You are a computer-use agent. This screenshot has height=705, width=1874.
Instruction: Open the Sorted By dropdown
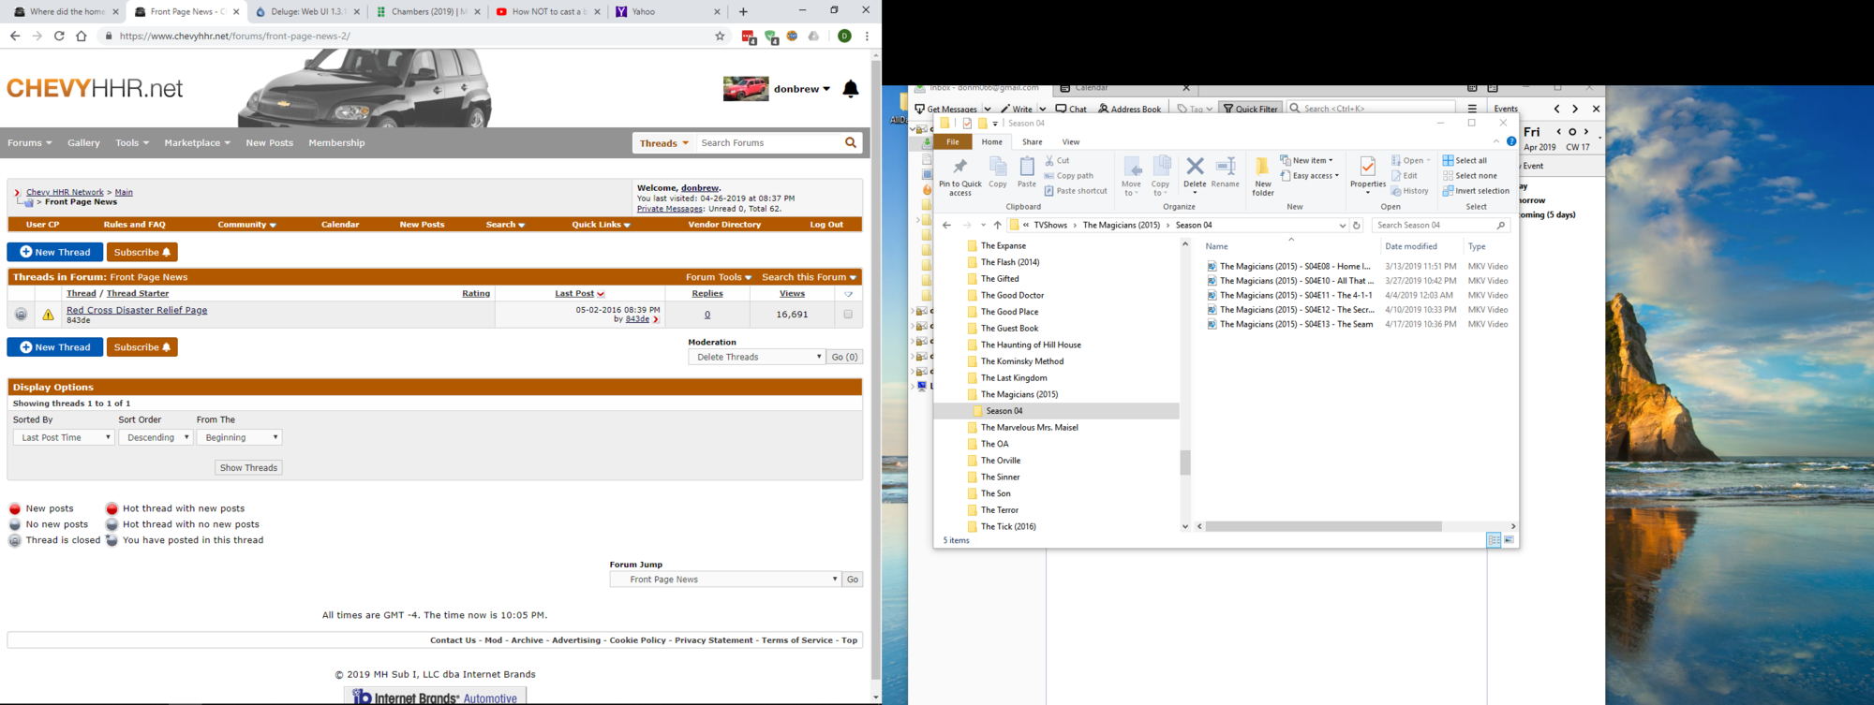point(64,438)
